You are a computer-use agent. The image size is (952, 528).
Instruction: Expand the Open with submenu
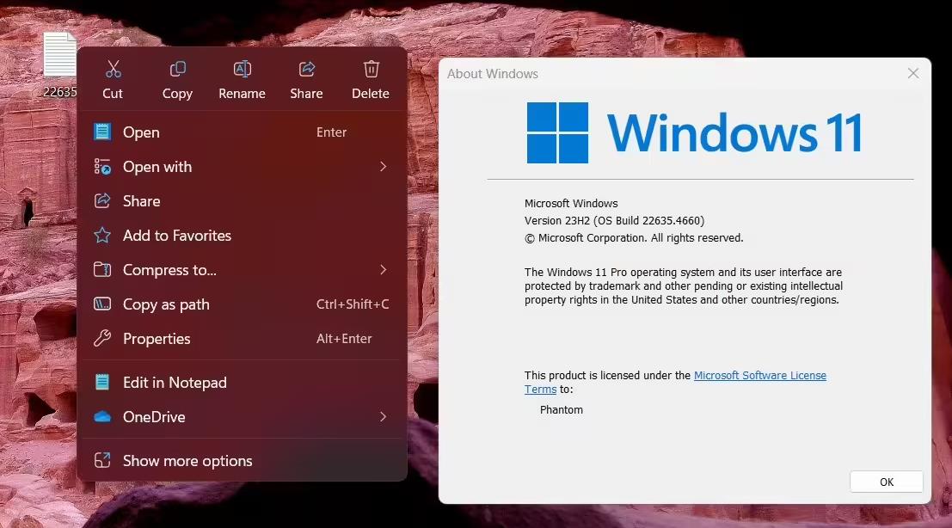[243, 167]
